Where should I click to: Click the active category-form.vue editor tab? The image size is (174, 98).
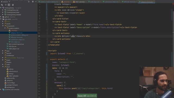pyautogui.click(x=147, y=2)
